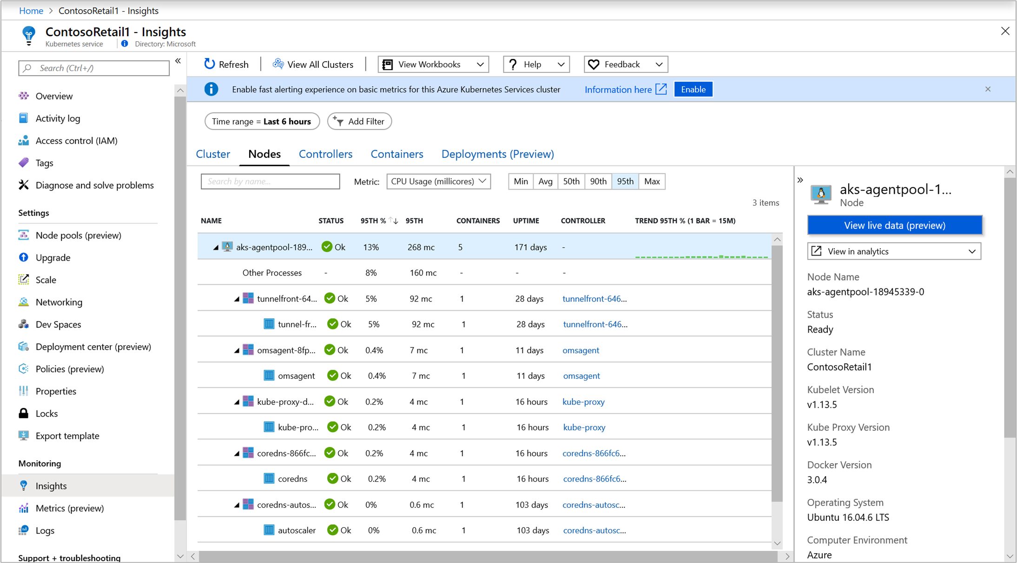
Task: Select the Max aggregation option
Action: pos(652,181)
